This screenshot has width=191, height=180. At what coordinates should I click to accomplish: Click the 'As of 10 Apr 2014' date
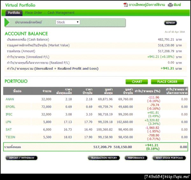click(175, 32)
